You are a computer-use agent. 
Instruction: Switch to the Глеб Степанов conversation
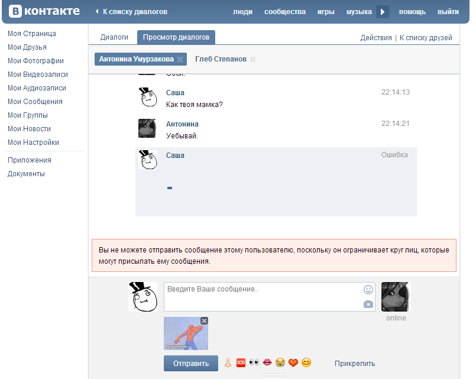tap(221, 59)
